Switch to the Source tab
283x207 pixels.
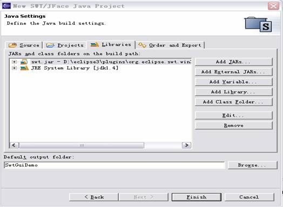tap(24, 45)
